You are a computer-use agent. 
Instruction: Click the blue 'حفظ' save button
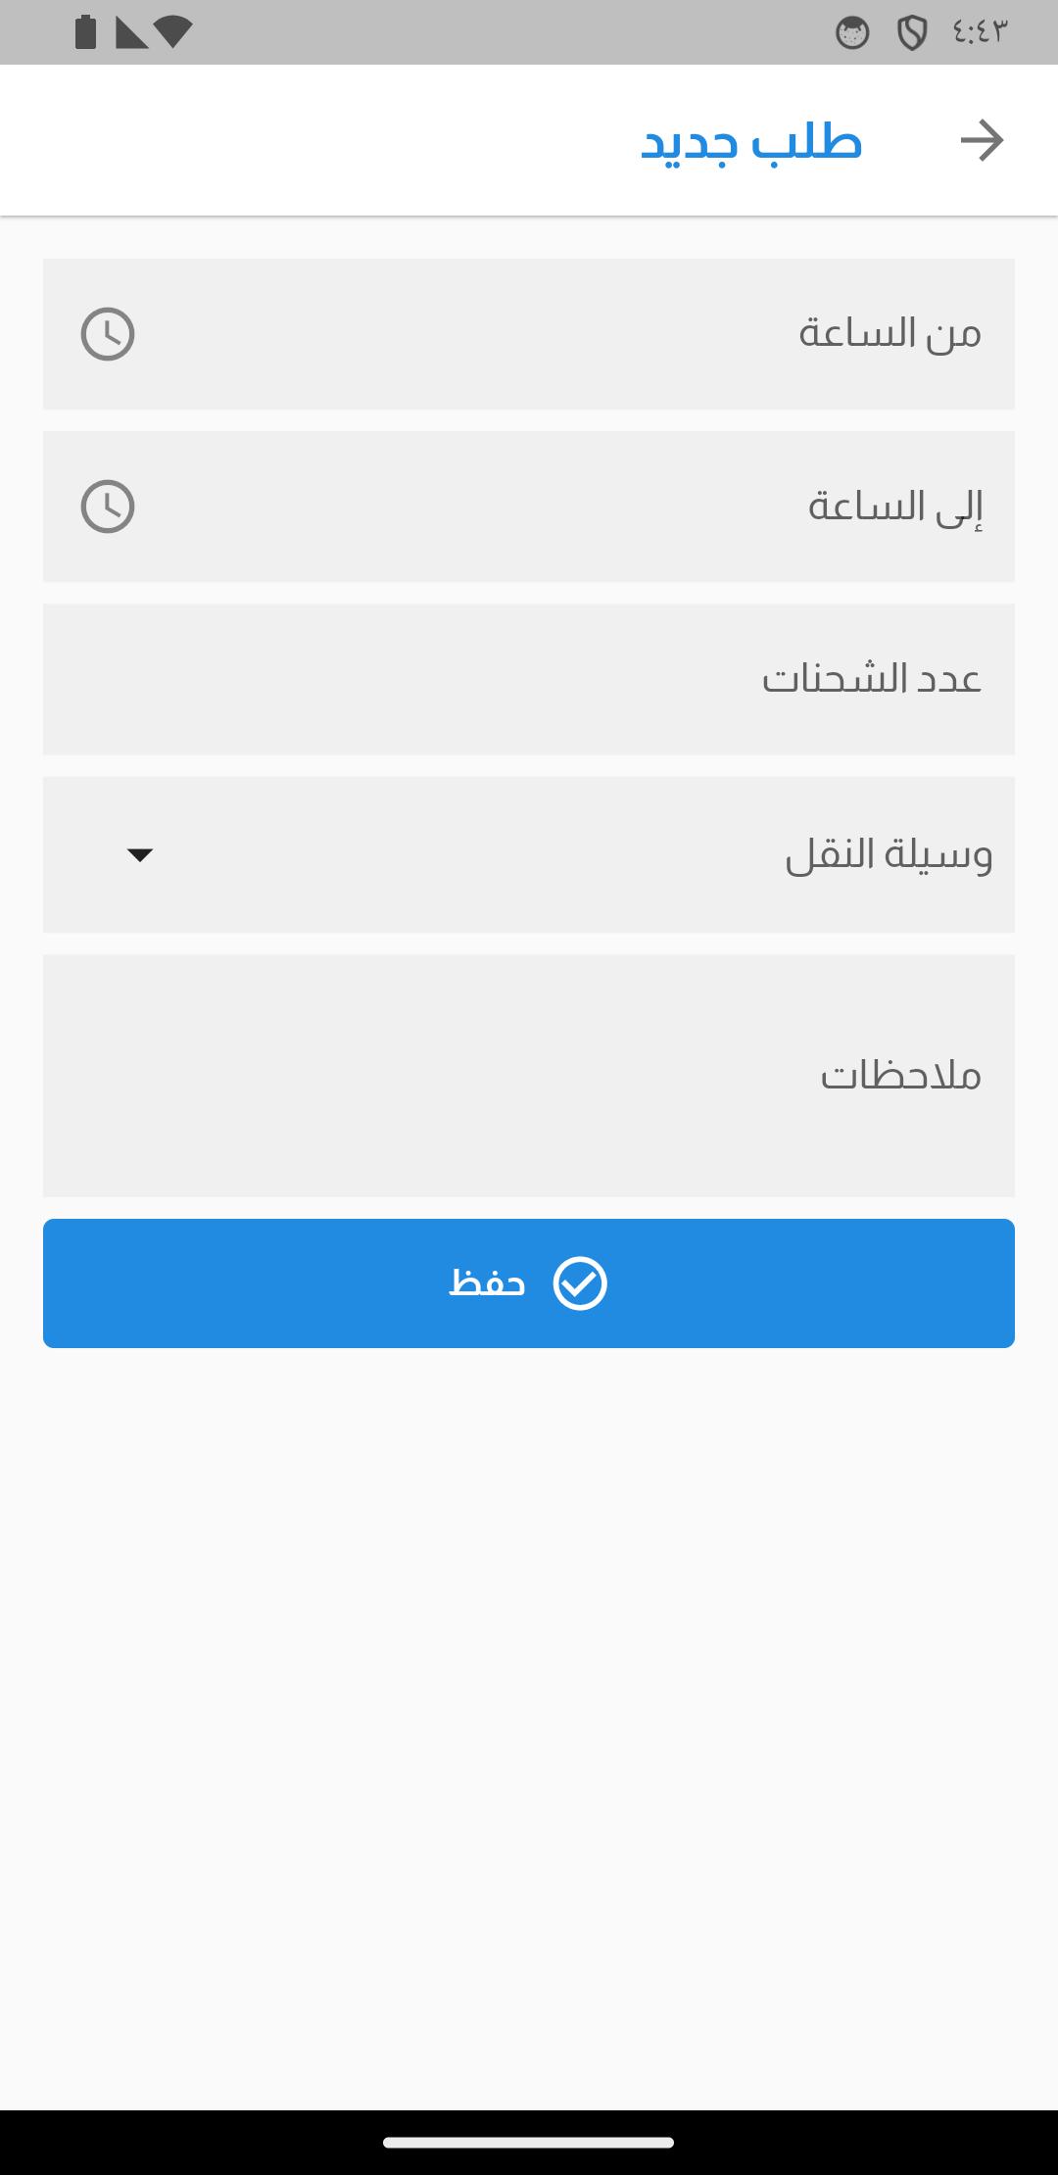tap(529, 1283)
